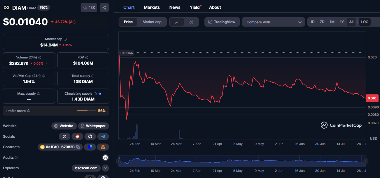Open the GitHub repository icon
The height and width of the screenshot is (178, 380).
[90, 136]
